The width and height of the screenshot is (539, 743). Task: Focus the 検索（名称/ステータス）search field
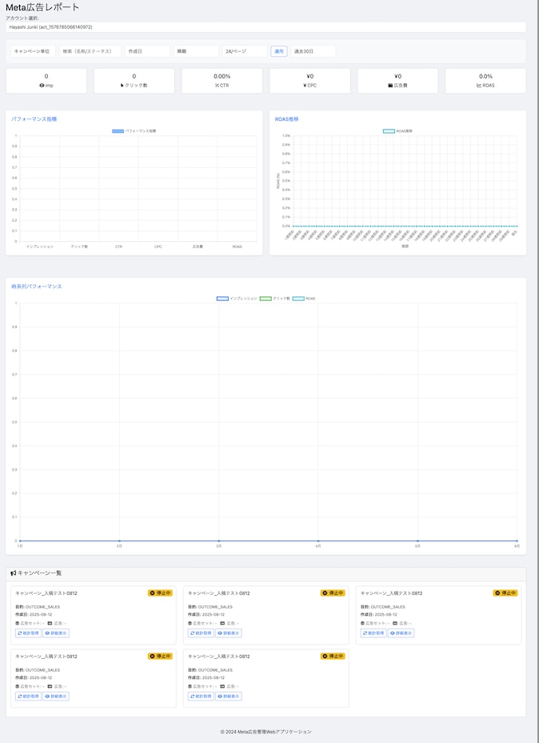90,51
